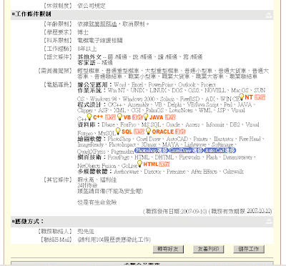The image size is (286, 266).
Task: Click the blue Photoshop course pill
Action: point(152,150)
